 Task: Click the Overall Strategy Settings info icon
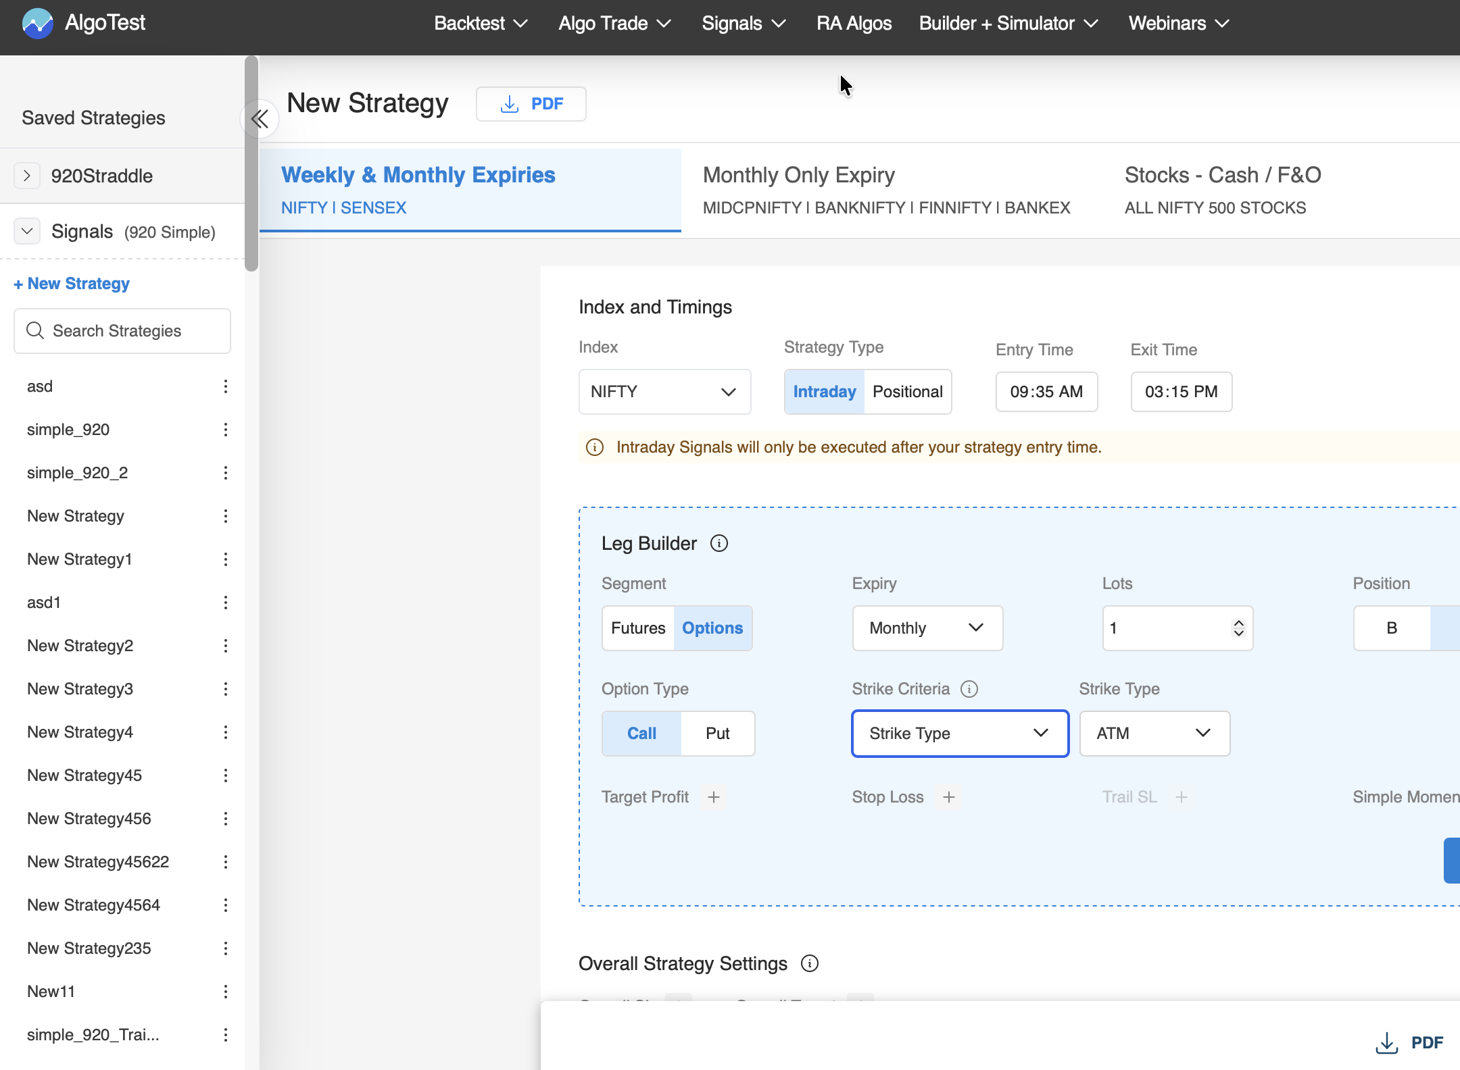click(x=810, y=964)
